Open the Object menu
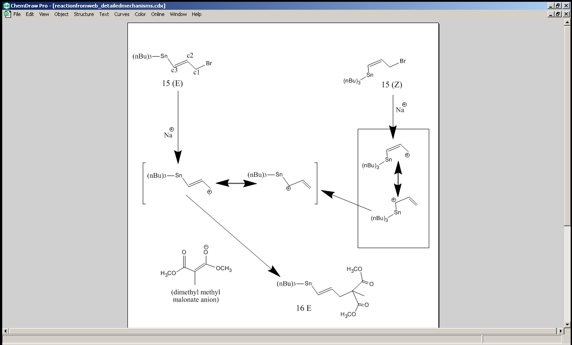The height and width of the screenshot is (345, 572). 61,14
